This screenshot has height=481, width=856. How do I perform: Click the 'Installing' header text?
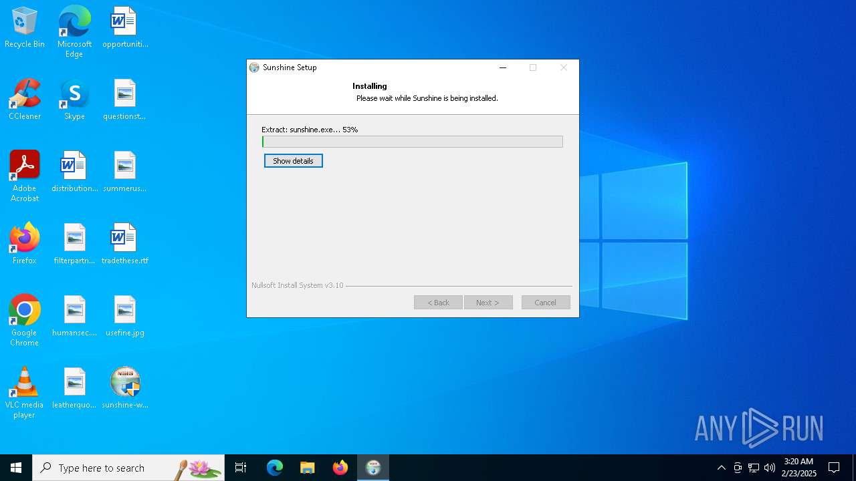pyautogui.click(x=370, y=86)
